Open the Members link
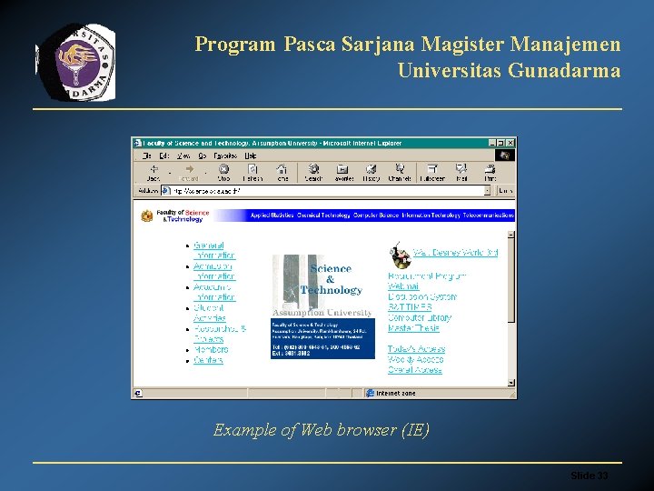This screenshot has width=654, height=491. pos(211,349)
